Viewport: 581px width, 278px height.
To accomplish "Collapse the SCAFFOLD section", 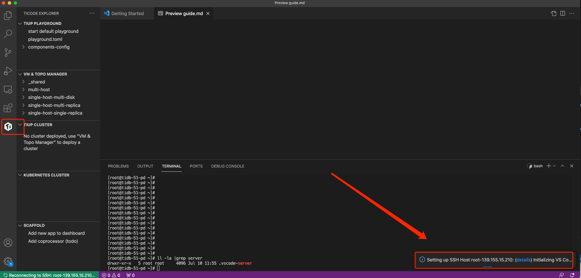I will click(20, 225).
